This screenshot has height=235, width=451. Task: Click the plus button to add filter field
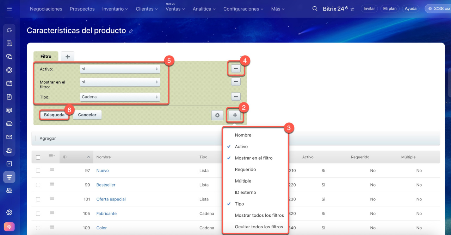235,115
